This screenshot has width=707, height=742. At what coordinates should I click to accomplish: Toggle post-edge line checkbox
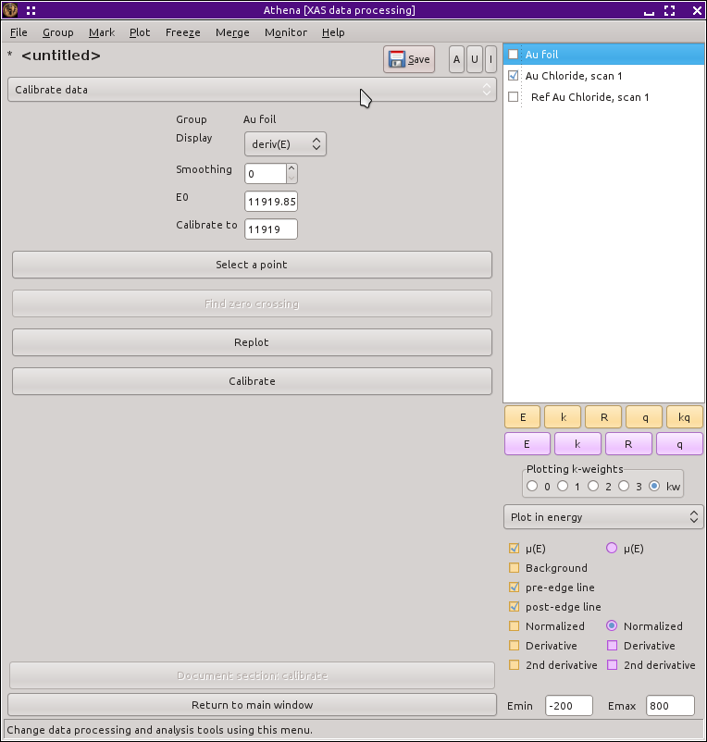tap(514, 606)
